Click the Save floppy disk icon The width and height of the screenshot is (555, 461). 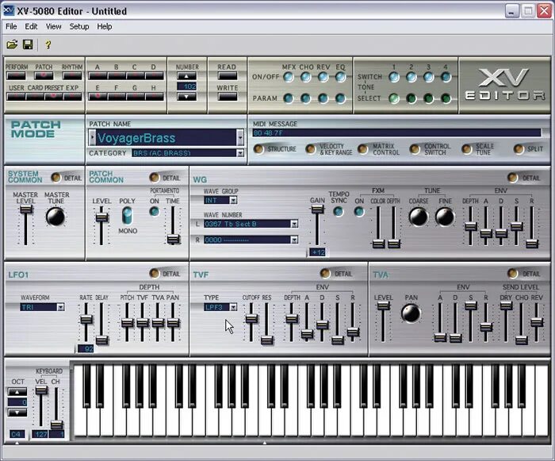[x=28, y=44]
